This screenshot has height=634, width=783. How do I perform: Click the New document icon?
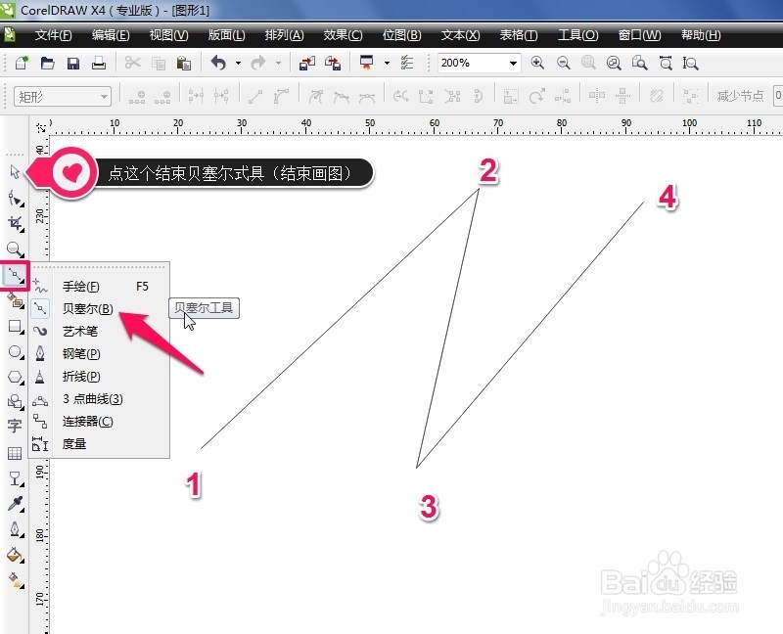[x=22, y=63]
